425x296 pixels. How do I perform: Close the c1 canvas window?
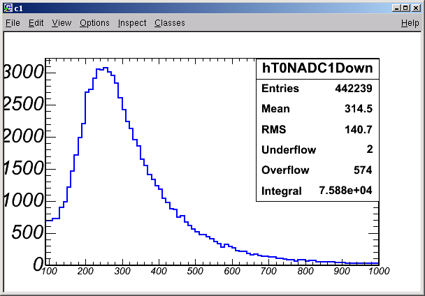pyautogui.click(x=416, y=8)
